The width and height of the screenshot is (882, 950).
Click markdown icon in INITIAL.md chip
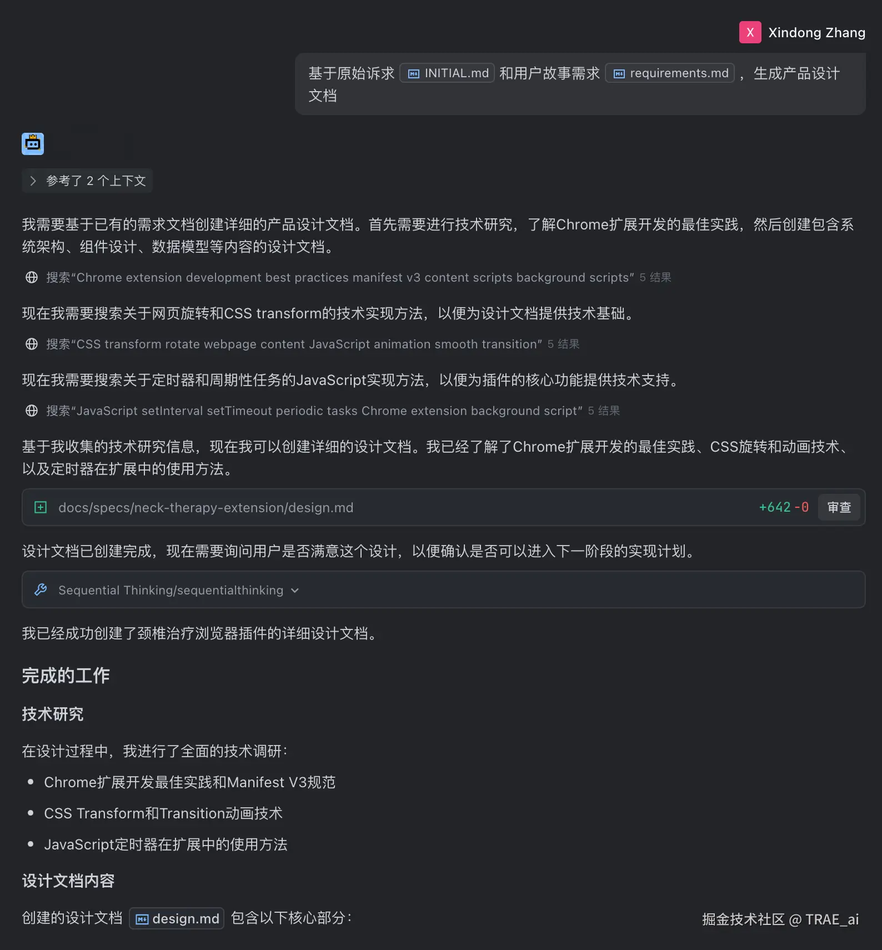(x=414, y=74)
